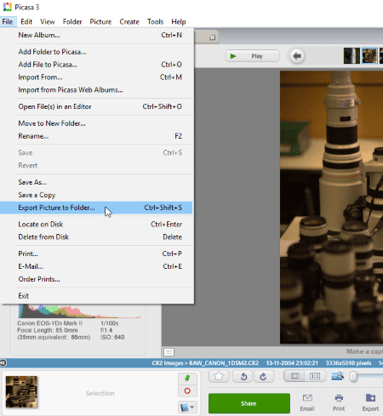The image size is (383, 416).
Task: Choose New Album from File menu
Action: (96, 35)
